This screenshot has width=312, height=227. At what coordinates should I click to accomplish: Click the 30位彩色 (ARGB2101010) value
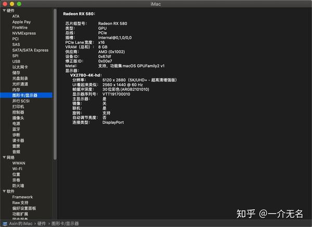point(126,89)
